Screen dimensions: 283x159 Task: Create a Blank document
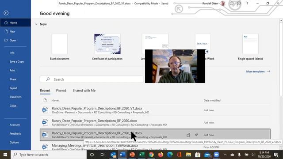click(x=60, y=47)
